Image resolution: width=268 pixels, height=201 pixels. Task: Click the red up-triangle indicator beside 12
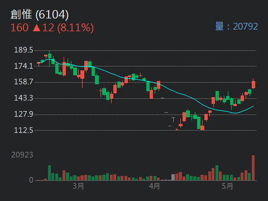pyautogui.click(x=37, y=28)
